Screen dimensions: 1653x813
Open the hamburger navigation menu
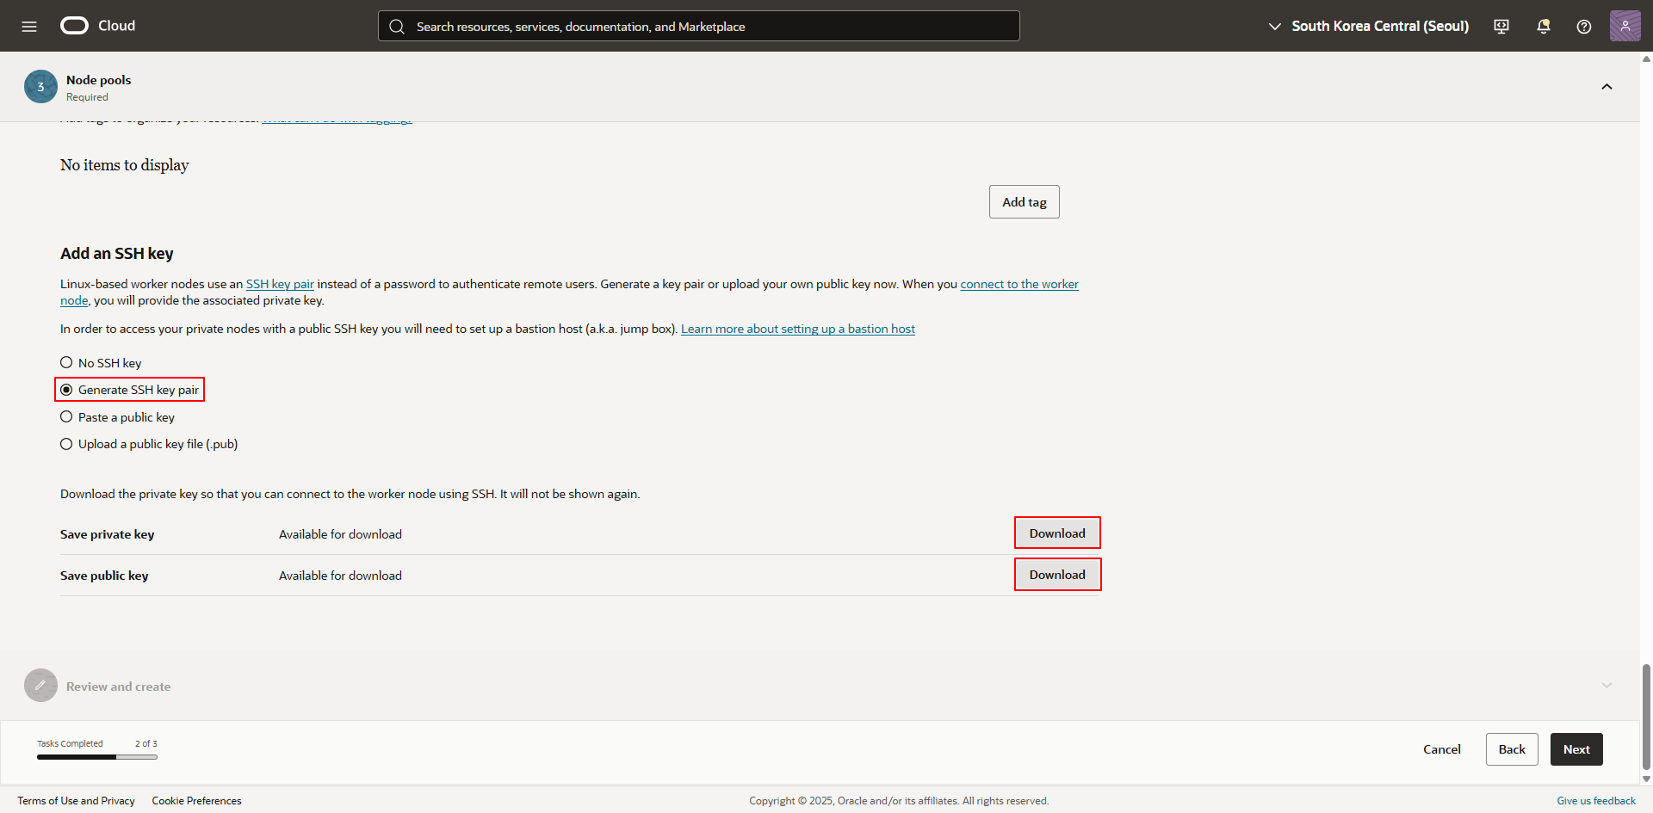29,27
